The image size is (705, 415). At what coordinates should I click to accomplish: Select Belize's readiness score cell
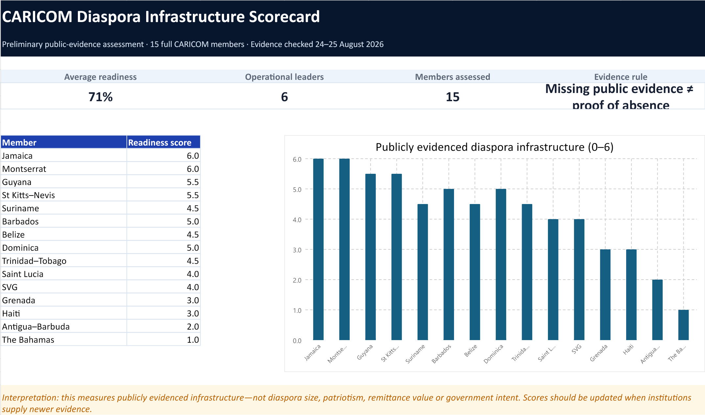[164, 234]
